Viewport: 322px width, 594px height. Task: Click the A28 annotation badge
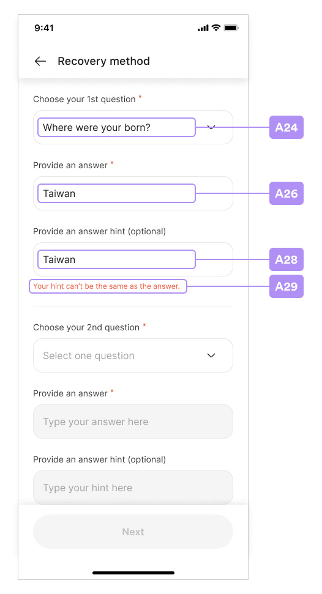(x=286, y=259)
